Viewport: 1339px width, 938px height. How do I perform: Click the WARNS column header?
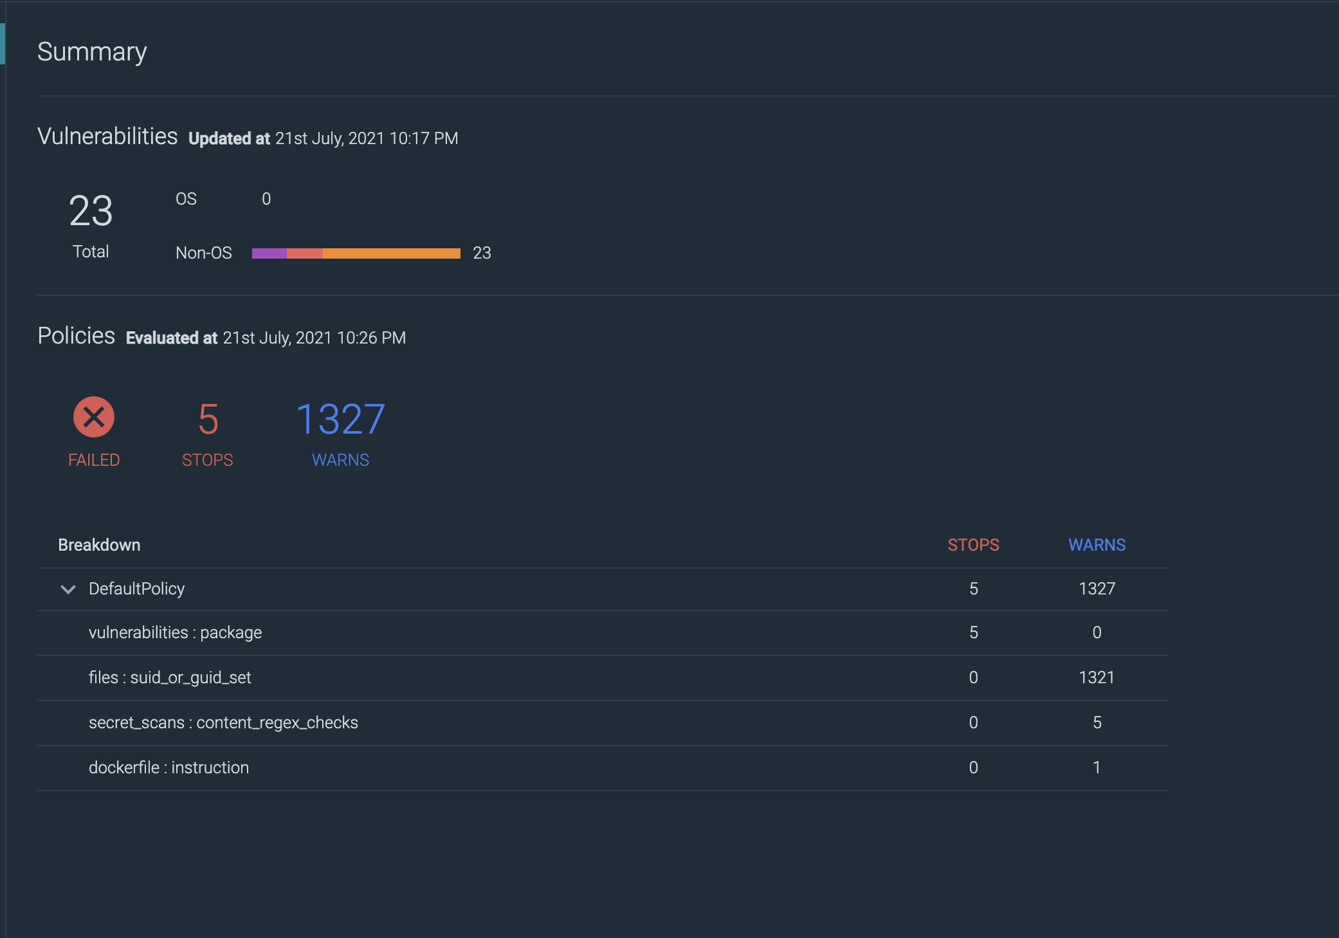click(1097, 545)
